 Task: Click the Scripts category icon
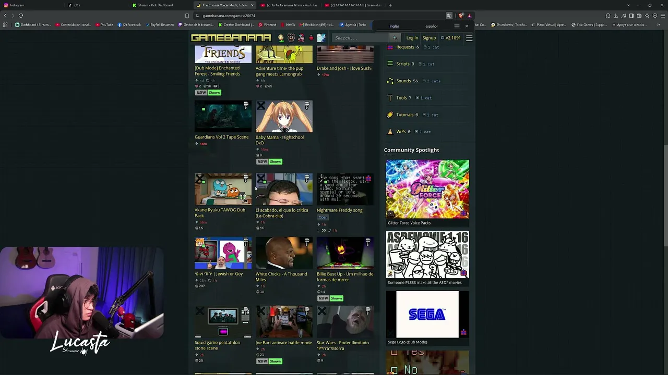coord(390,64)
